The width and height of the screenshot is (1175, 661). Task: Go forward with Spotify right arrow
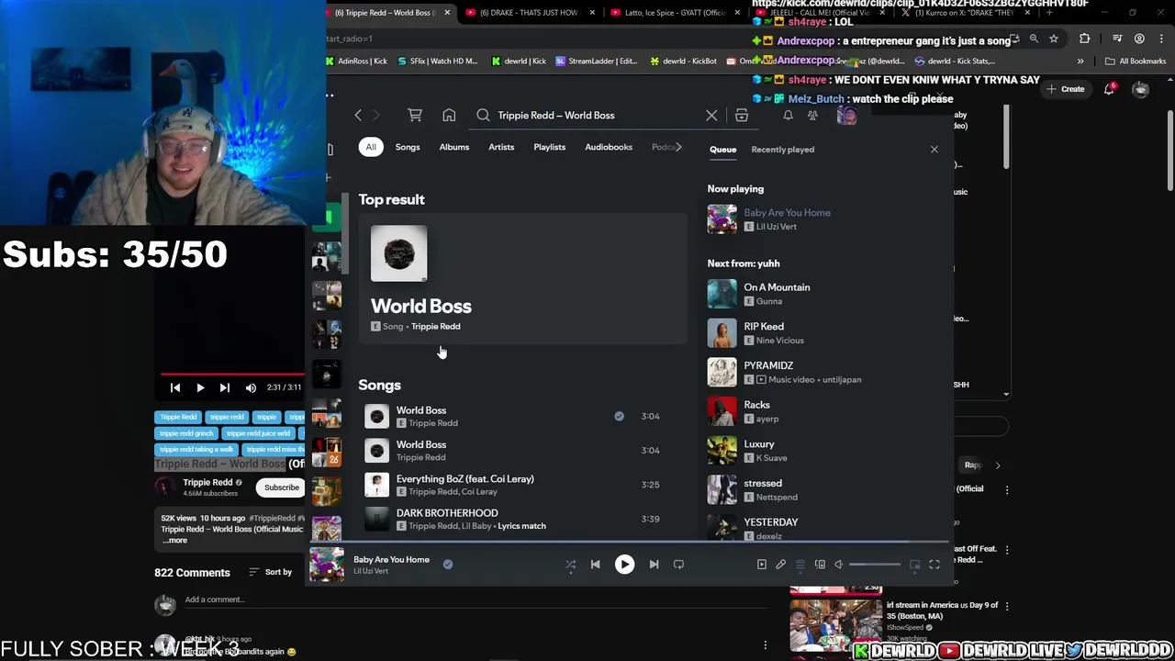376,116
